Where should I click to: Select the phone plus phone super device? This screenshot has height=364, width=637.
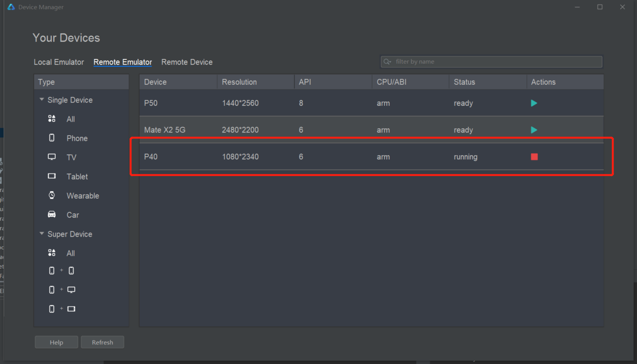(x=61, y=271)
